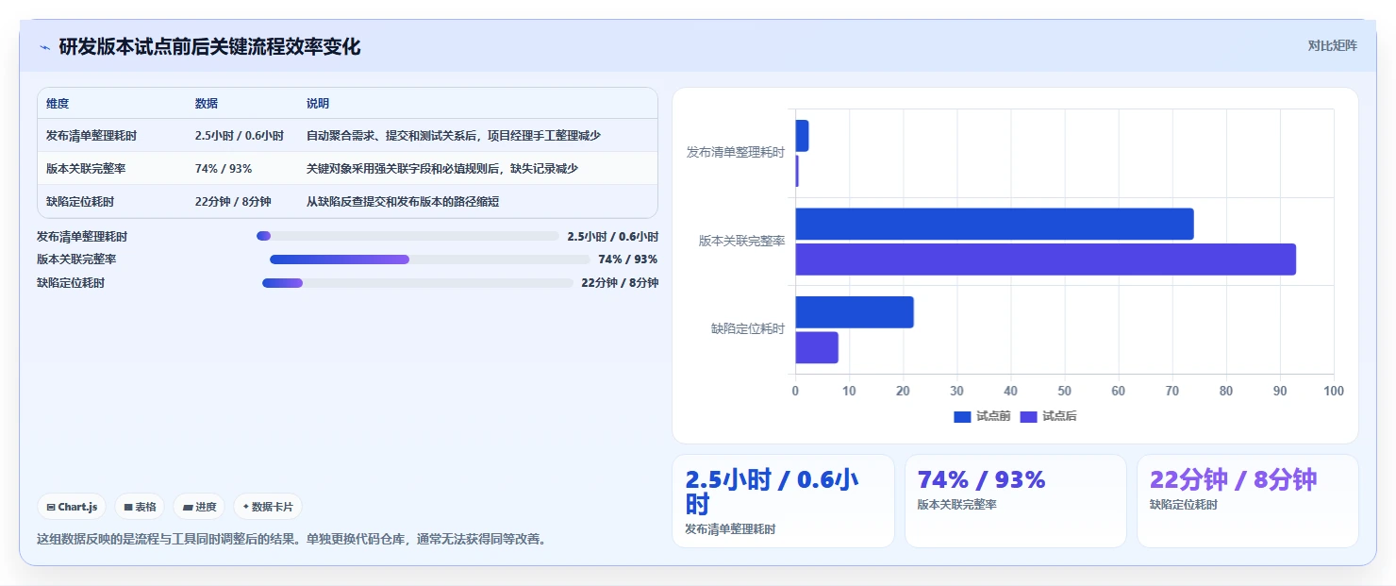Click the 试点前 bar for 版本关联完整率
Image resolution: width=1396 pixels, height=586 pixels.
point(994,224)
